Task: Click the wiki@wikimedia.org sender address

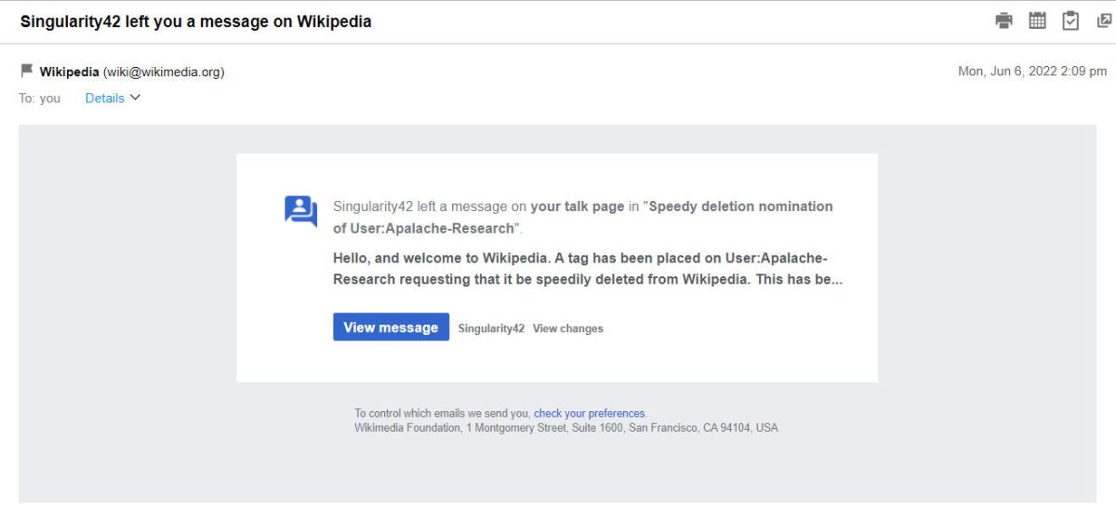Action: 164,72
